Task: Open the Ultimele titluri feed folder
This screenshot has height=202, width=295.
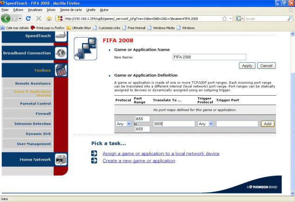Action: [79, 28]
